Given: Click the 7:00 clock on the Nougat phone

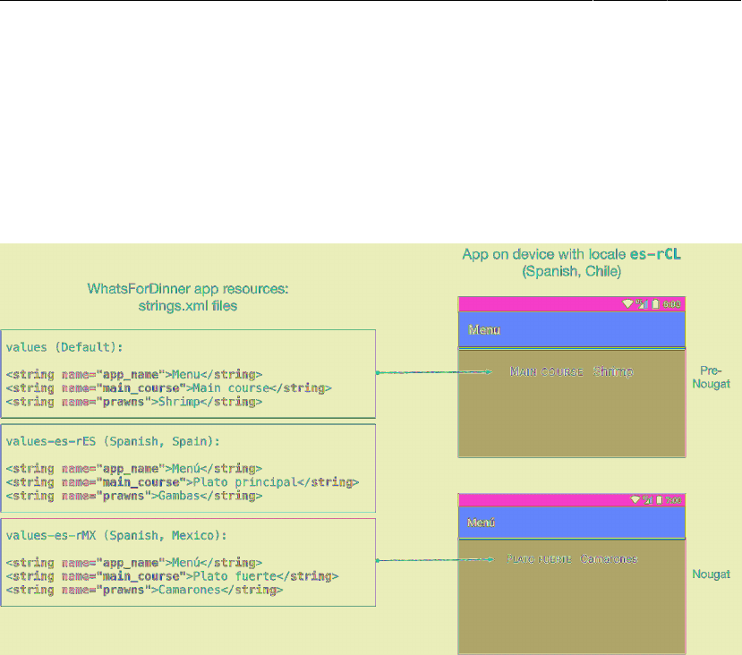Looking at the screenshot, I should pos(674,500).
